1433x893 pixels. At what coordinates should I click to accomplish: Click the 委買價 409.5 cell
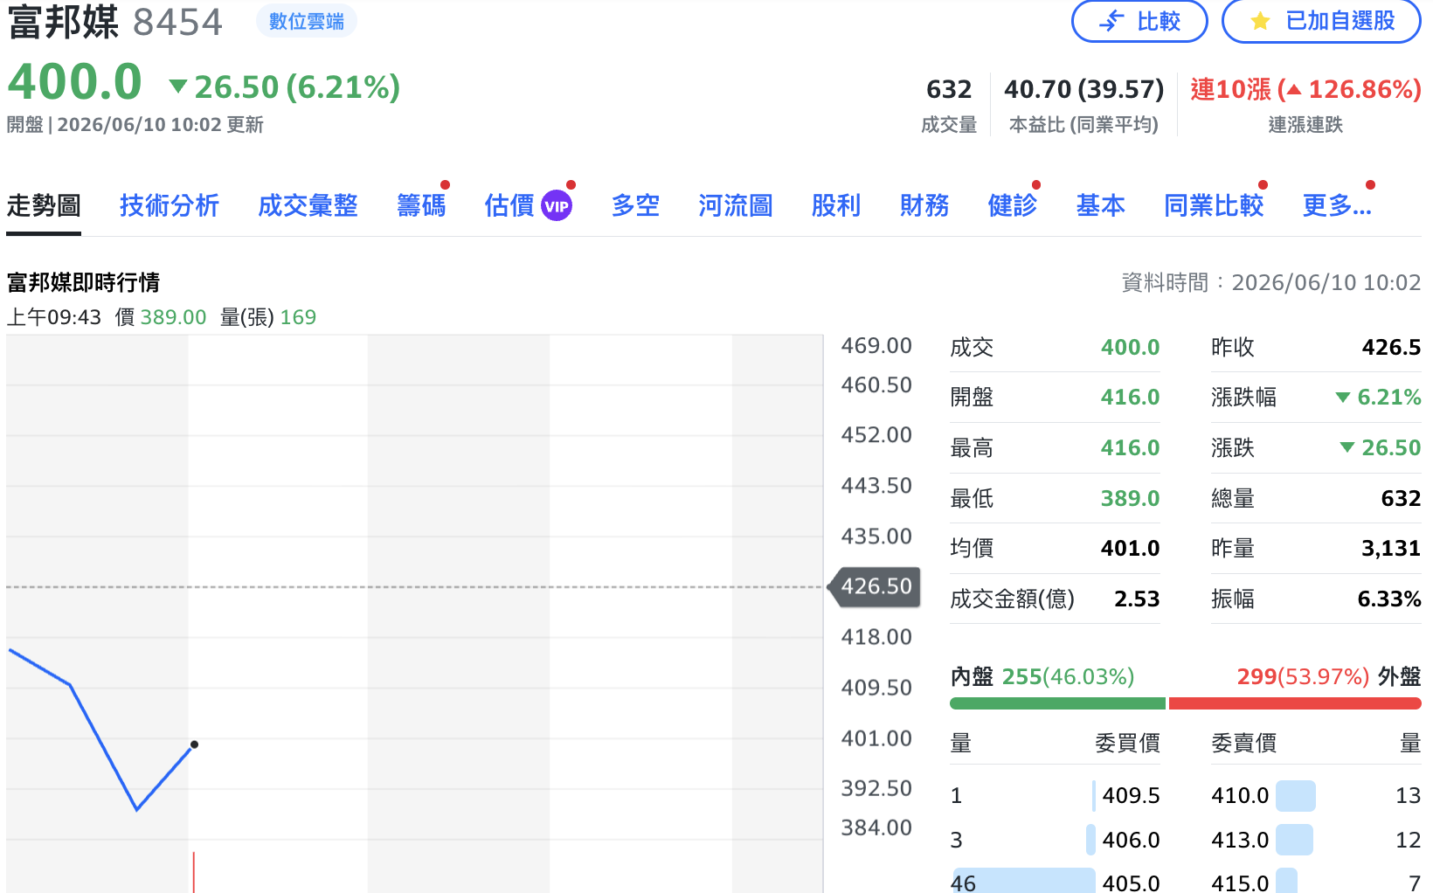point(1131,795)
